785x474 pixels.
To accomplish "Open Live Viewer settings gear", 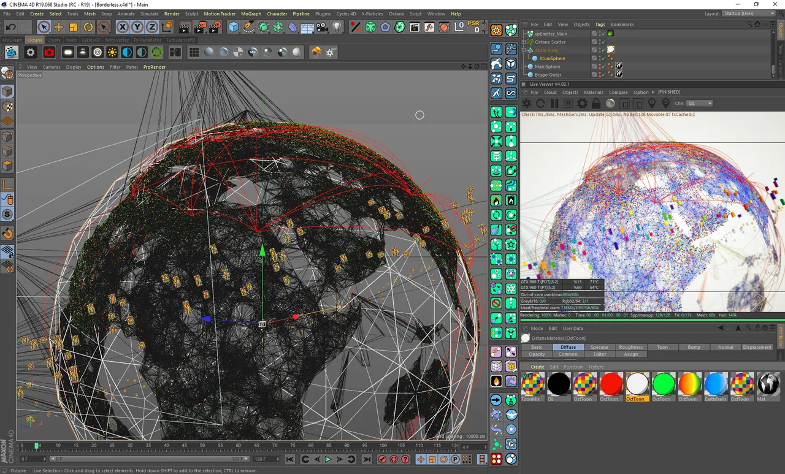I will click(x=583, y=104).
